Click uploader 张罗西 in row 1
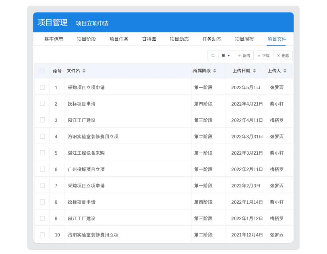Screen dimensions: 327x254 click(x=277, y=87)
